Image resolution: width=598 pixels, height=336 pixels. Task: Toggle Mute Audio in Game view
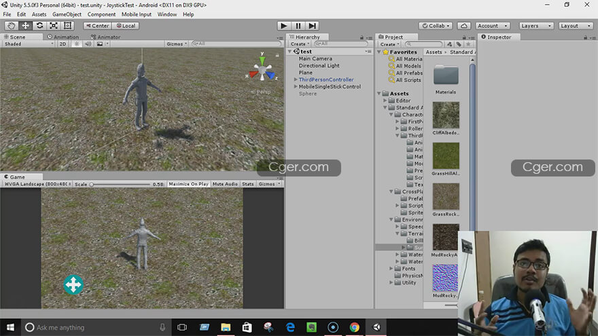pos(225,184)
